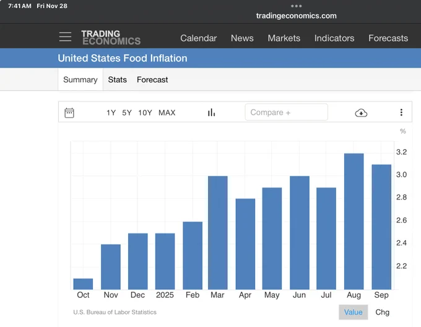421x327 pixels.
Task: Click the August bar in chart
Action: coord(354,221)
